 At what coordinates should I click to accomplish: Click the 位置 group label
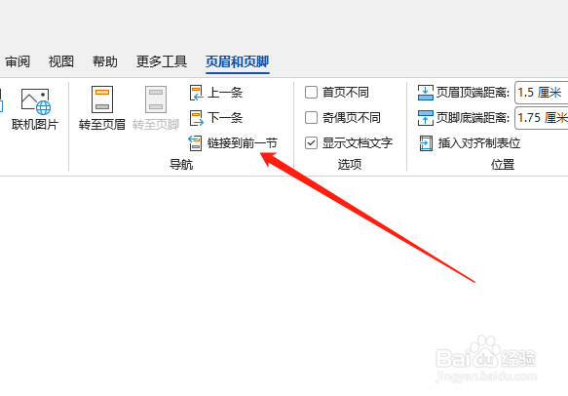pos(503,165)
